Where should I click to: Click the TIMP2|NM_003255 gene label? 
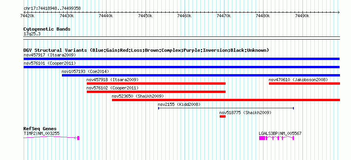[42, 133]
